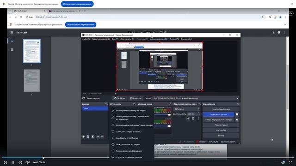Viewport: 296px width, 166px height.
Task: Click OBS 'Выход' button
Action: pos(221,136)
